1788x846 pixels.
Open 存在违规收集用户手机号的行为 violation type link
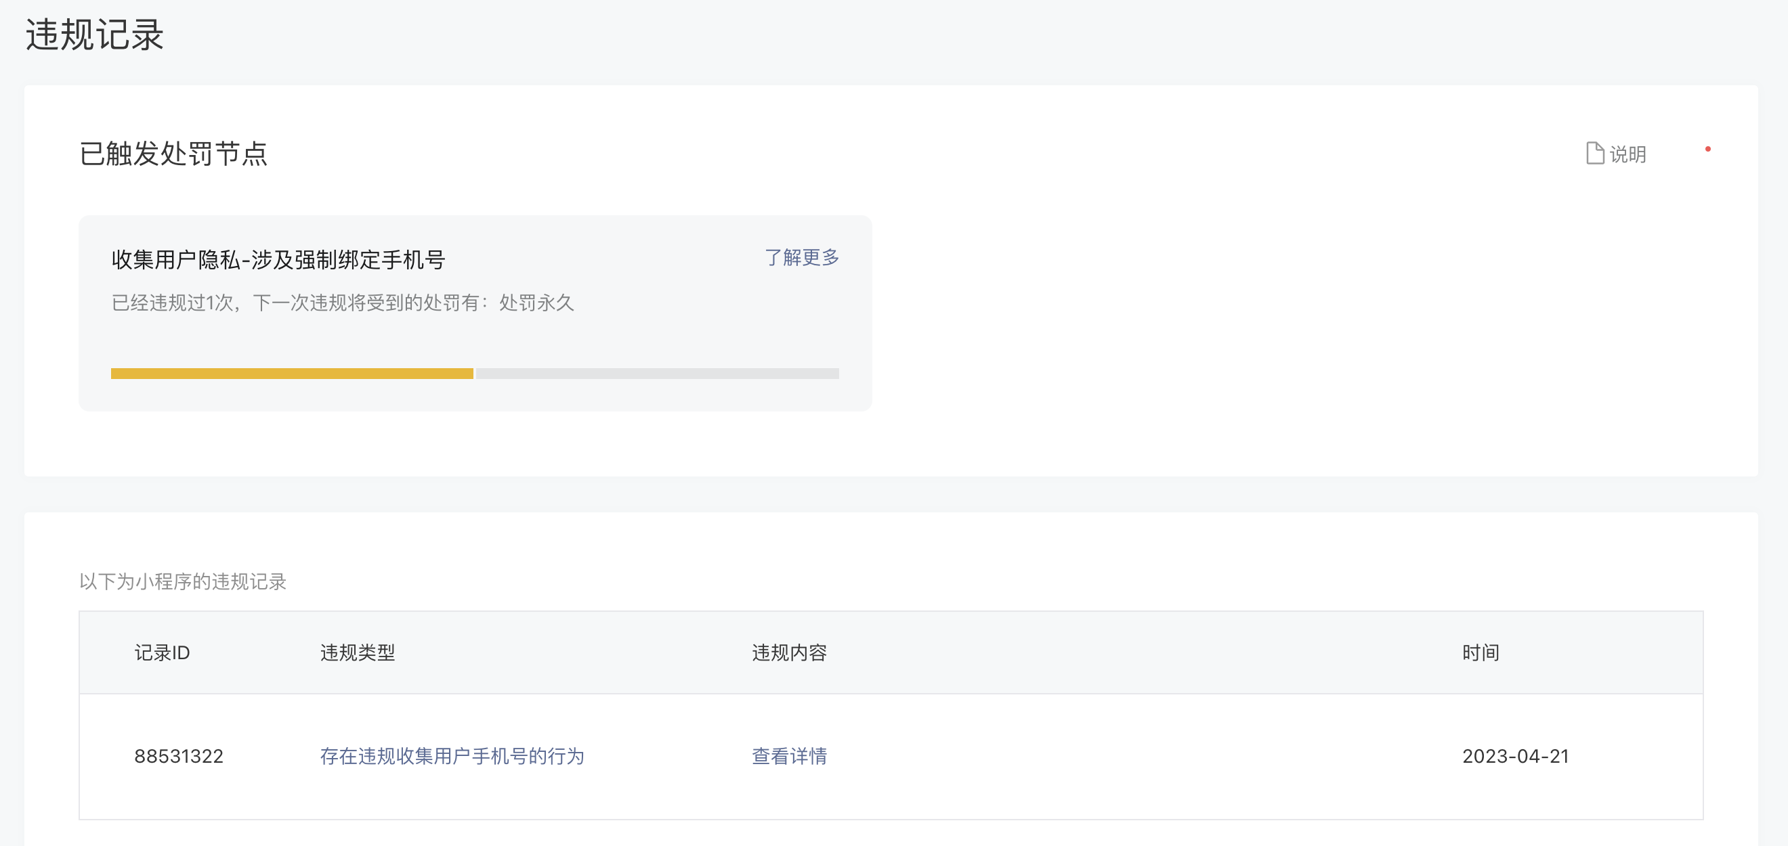(452, 756)
